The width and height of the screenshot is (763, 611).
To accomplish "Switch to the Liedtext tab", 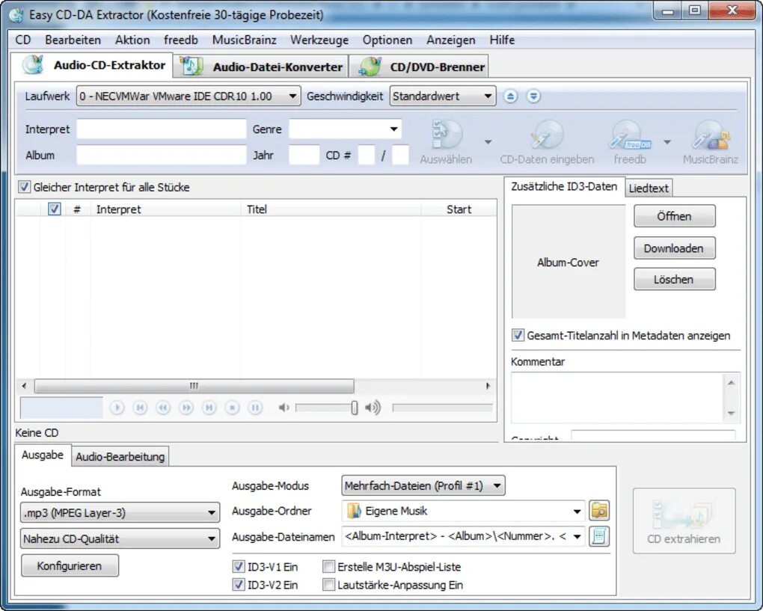I will tap(649, 188).
